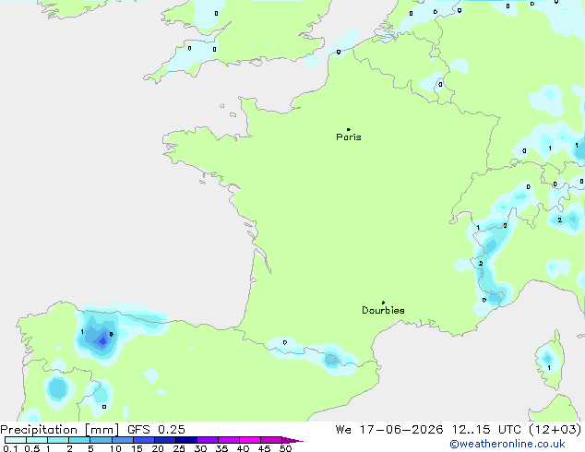Viewport: 585px width, 452px height.
Task: Pick the 0.1–0.5 mm legend color swatch
Action: pyautogui.click(x=16, y=440)
